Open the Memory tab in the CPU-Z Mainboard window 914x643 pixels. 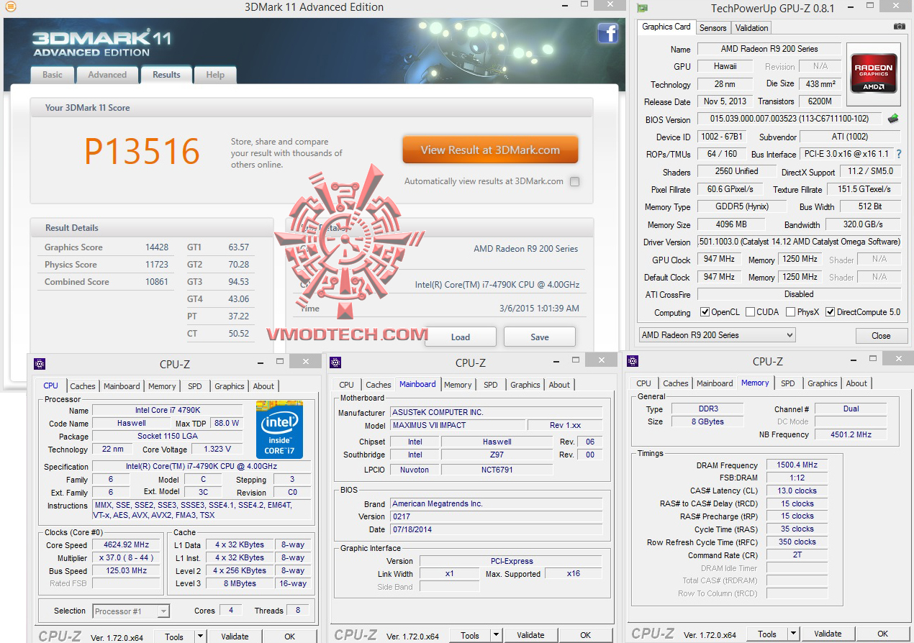[x=458, y=385]
